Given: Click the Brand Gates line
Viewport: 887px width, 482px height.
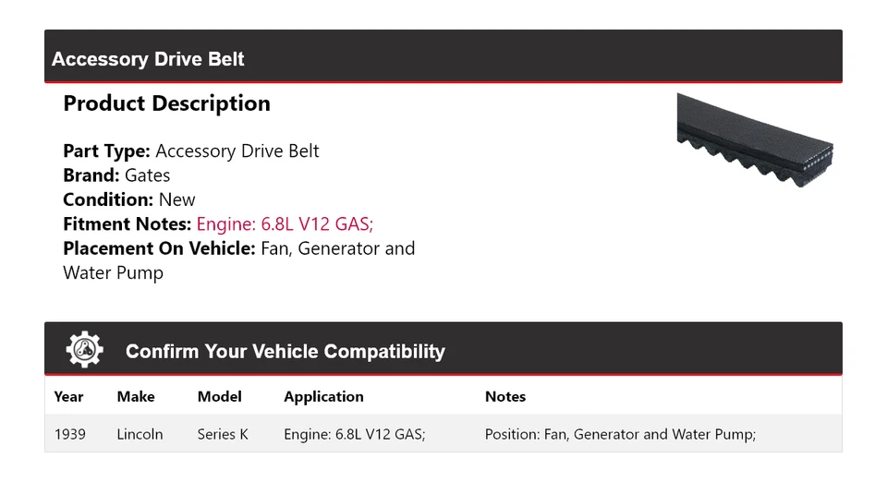Looking at the screenshot, I should pyautogui.click(x=116, y=175).
